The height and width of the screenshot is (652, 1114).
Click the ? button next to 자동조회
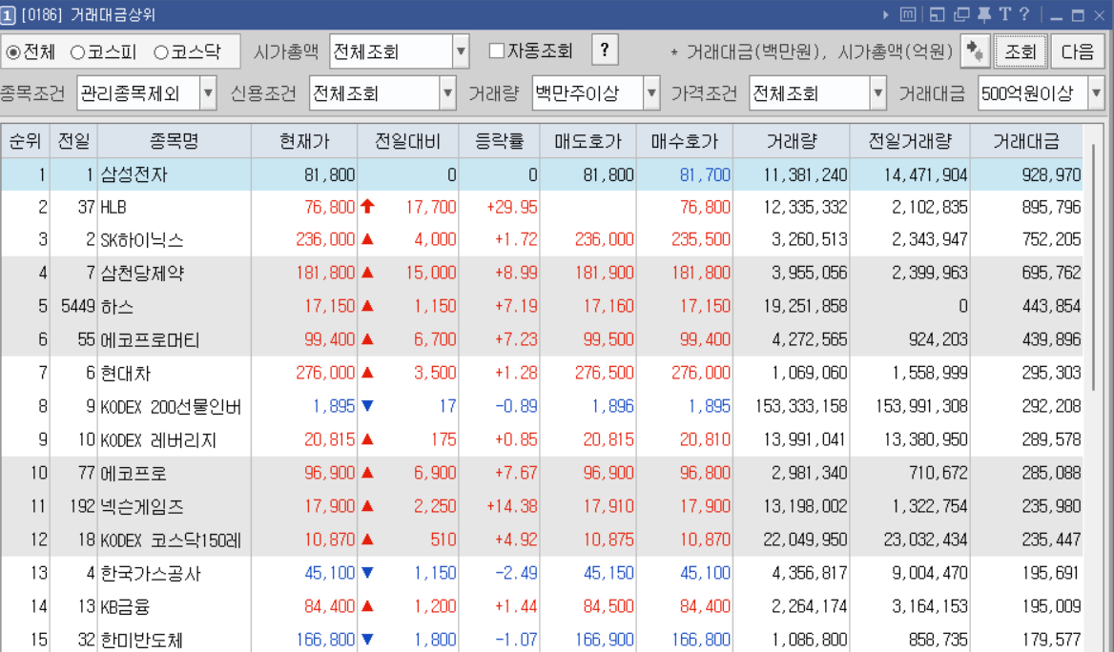[x=605, y=50]
